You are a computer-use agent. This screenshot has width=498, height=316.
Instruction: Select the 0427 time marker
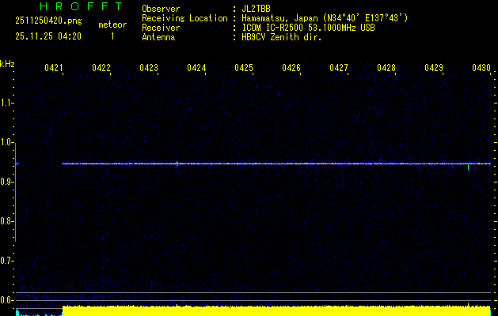coord(339,69)
